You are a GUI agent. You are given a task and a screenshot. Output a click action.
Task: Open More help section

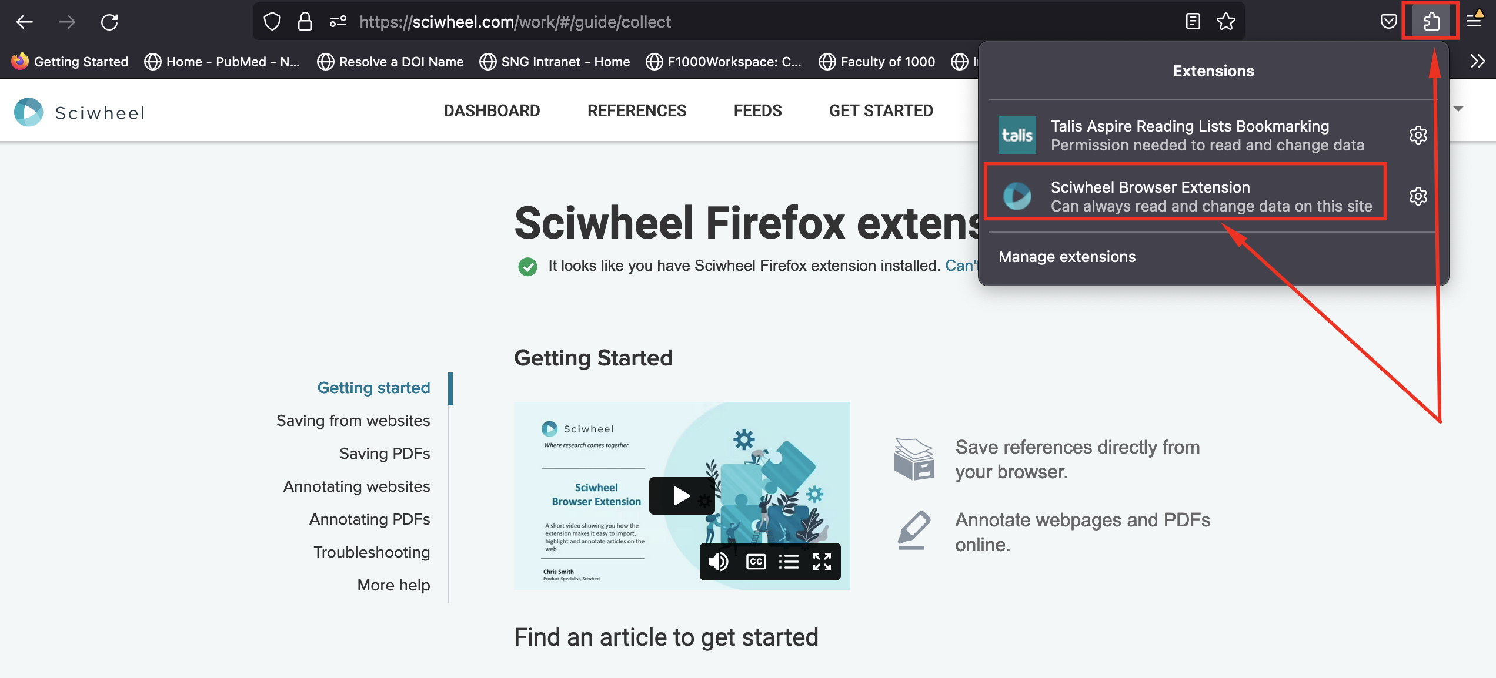pyautogui.click(x=393, y=585)
